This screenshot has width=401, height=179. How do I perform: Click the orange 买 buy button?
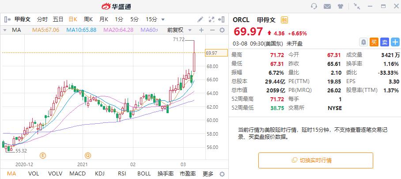pyautogui.click(x=374, y=42)
